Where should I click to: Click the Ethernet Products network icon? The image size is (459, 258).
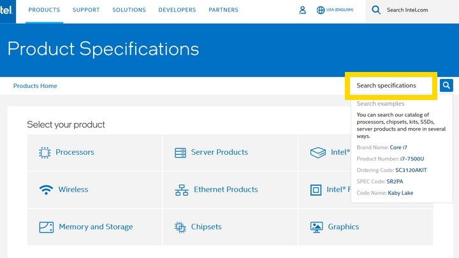181,190
